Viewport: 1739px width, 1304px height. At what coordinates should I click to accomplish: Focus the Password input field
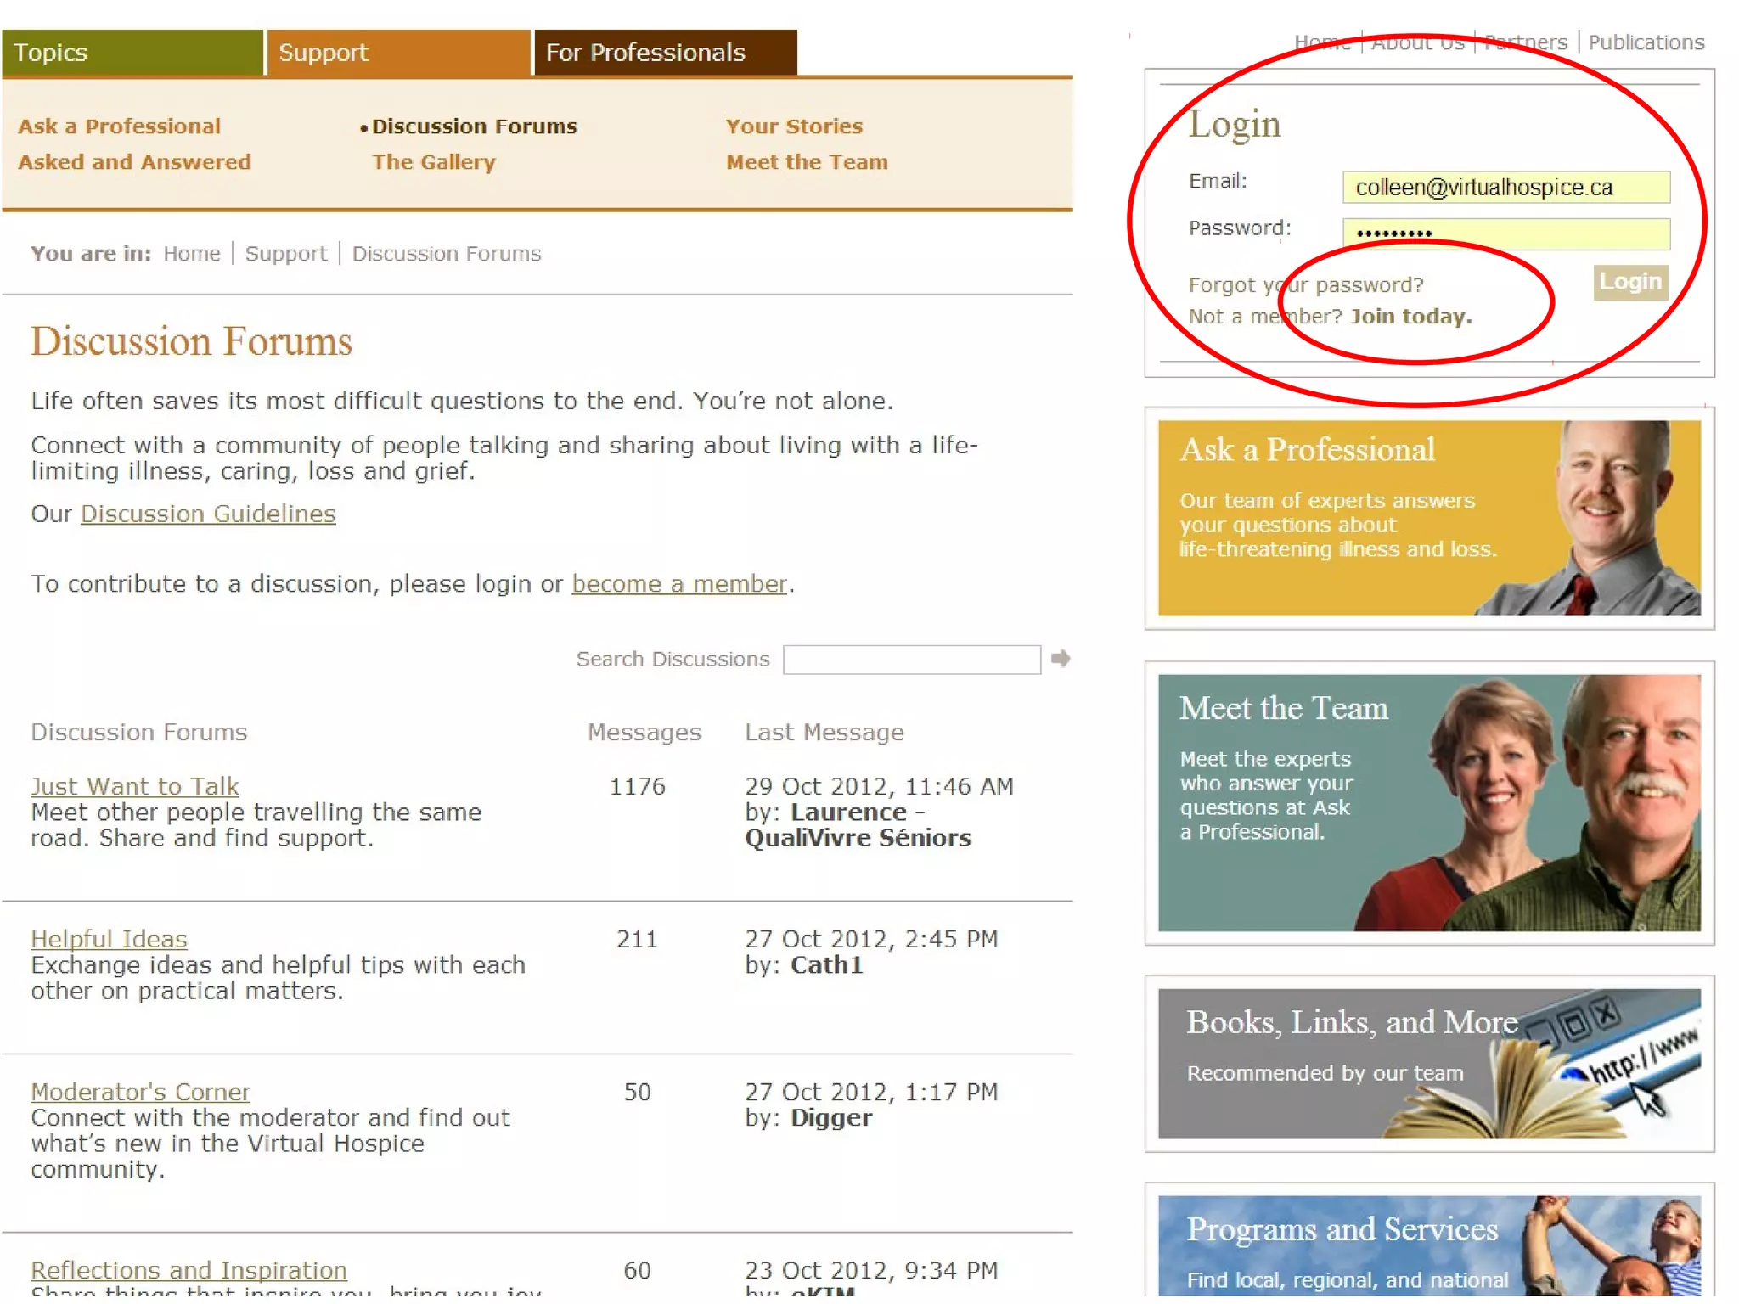[1505, 233]
